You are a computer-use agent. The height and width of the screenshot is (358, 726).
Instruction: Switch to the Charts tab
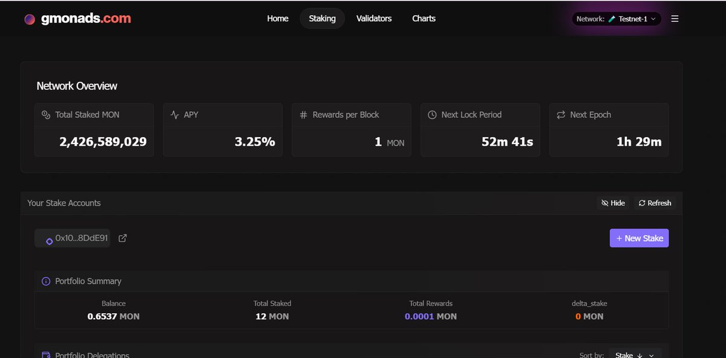pos(424,19)
